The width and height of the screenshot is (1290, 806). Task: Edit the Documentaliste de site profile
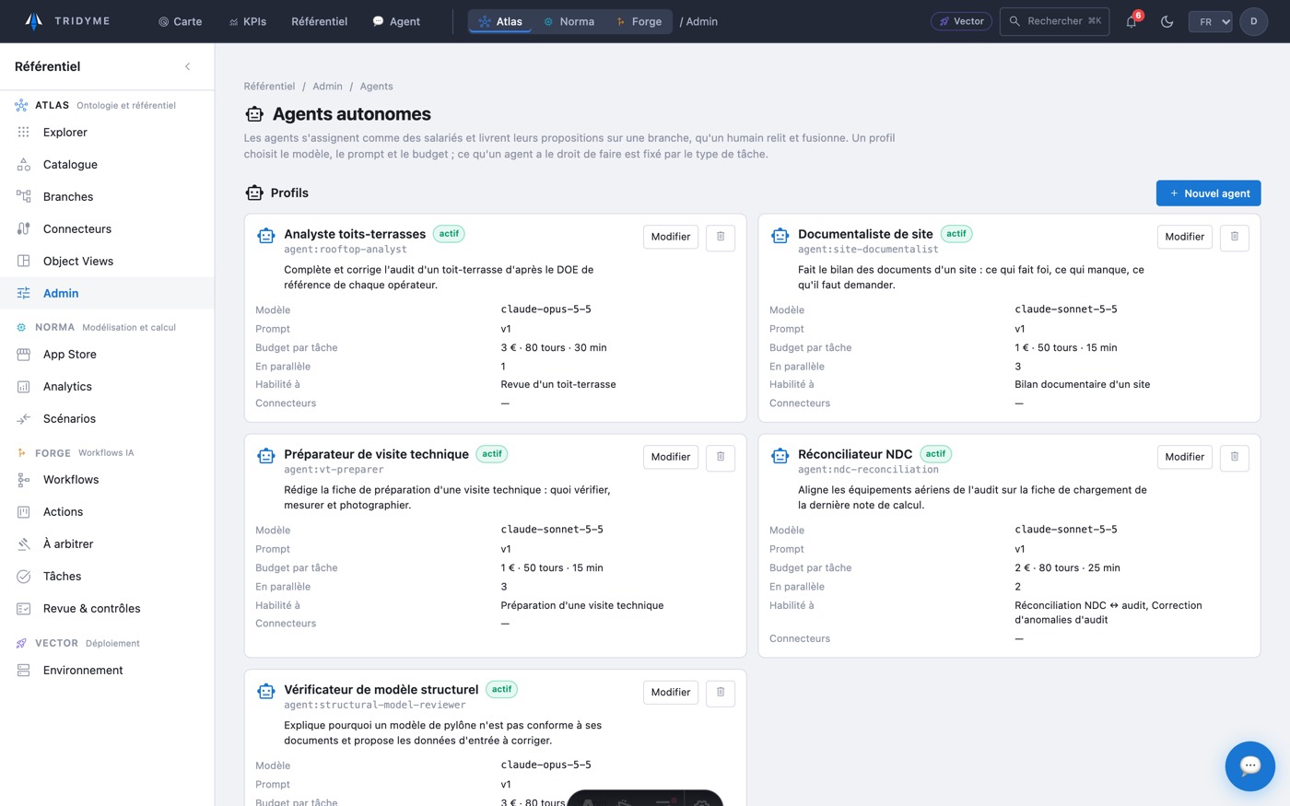(1184, 237)
